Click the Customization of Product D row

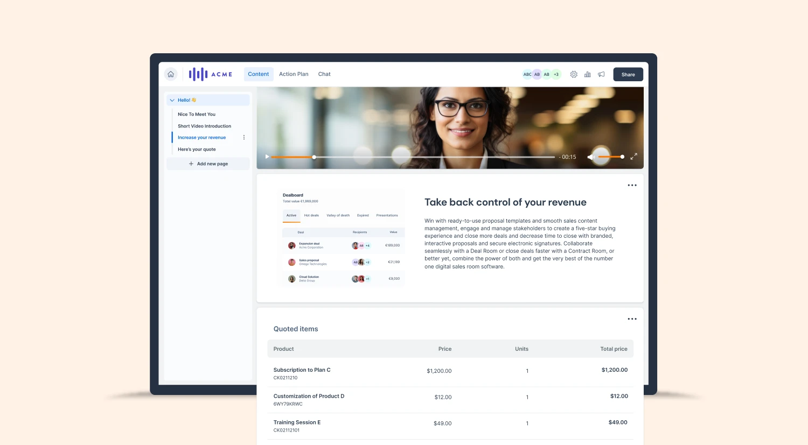[x=450, y=400]
